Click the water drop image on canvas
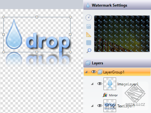The height and width of the screenshot is (113, 151). click(x=14, y=34)
